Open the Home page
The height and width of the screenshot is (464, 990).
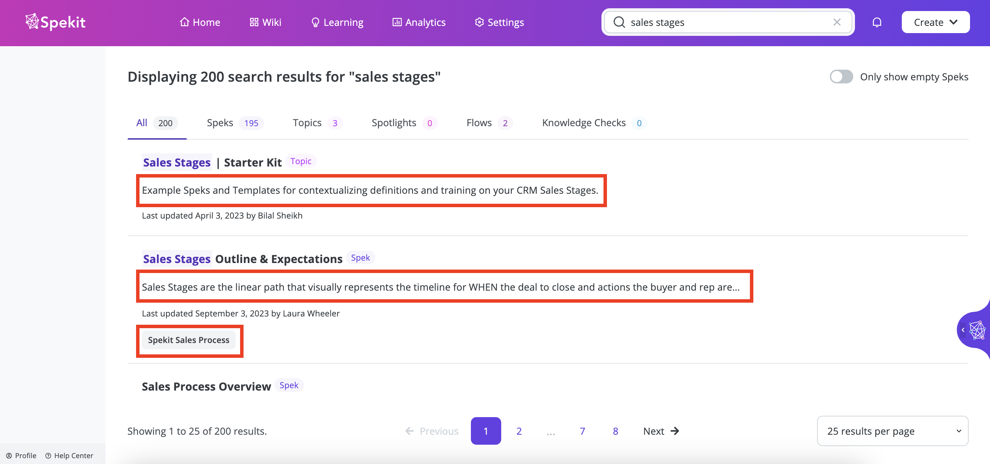point(200,22)
